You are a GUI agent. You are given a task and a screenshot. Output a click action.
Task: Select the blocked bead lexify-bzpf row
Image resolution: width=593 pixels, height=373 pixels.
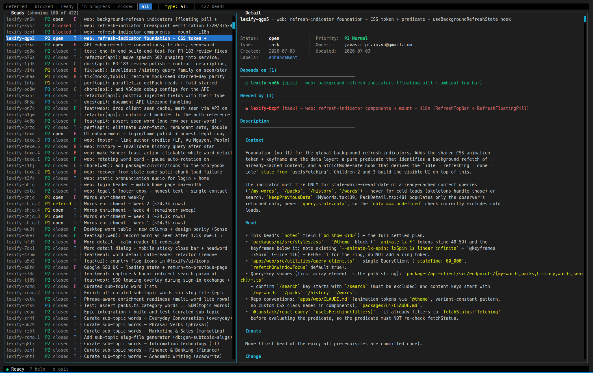click(x=119, y=32)
